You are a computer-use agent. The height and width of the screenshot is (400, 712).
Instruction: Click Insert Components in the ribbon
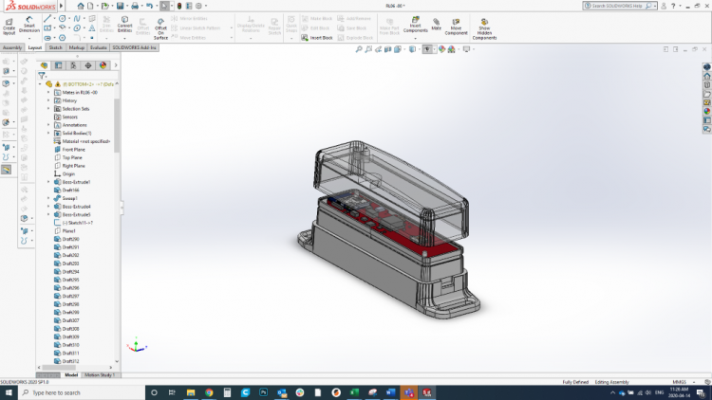coord(416,25)
